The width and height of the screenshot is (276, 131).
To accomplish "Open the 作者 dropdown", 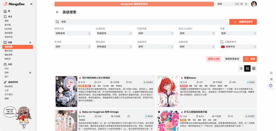I will tap(238, 33).
